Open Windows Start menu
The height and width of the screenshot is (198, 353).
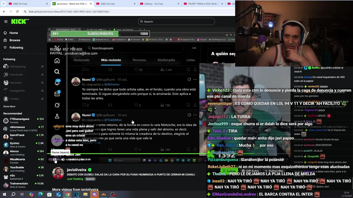[4, 194]
